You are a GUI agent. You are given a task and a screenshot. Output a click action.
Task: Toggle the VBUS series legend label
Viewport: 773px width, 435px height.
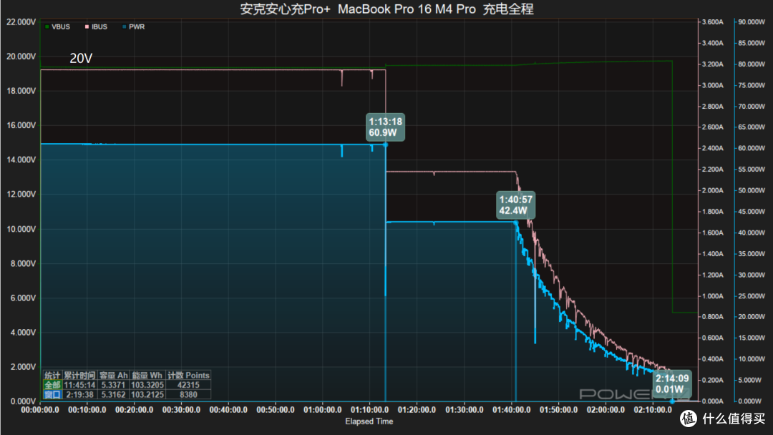point(61,27)
